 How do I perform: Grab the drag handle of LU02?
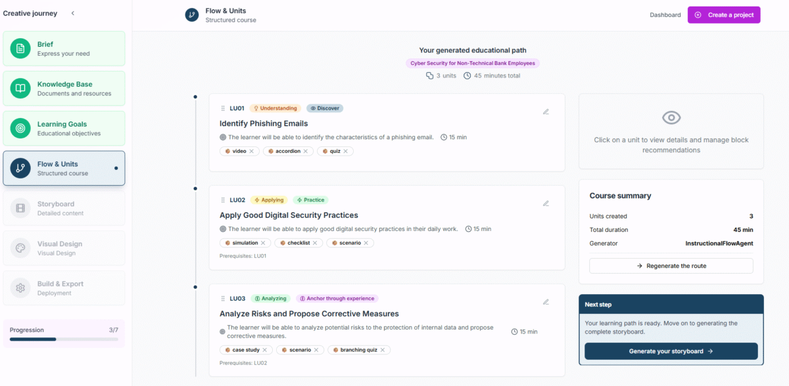[223, 200]
